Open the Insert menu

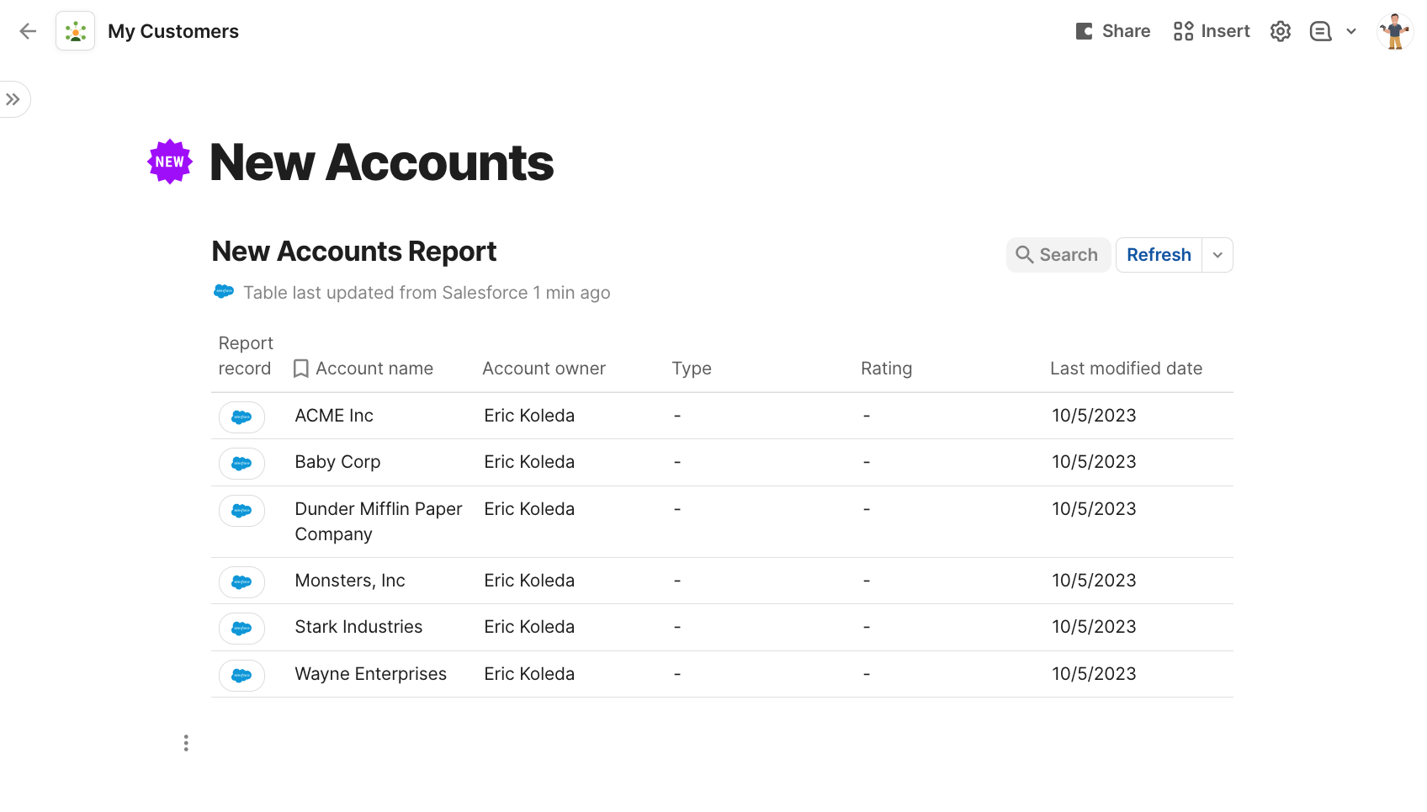click(x=1212, y=31)
